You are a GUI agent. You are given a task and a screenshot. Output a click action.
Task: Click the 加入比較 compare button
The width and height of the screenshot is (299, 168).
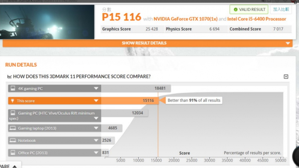coord(281,9)
